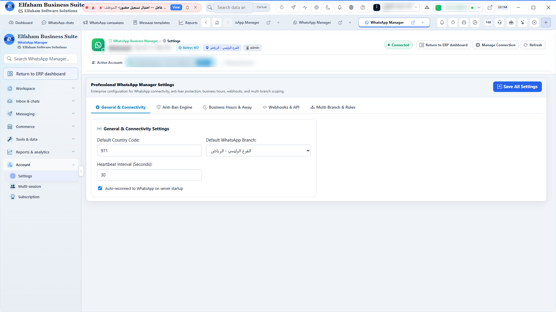Click the top refresh circular arrow icon
The width and height of the screenshot is (556, 312).
pos(282,8)
